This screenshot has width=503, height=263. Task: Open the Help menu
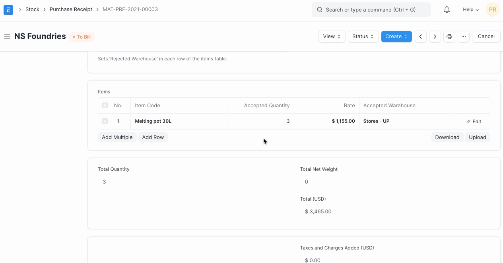pos(470,10)
